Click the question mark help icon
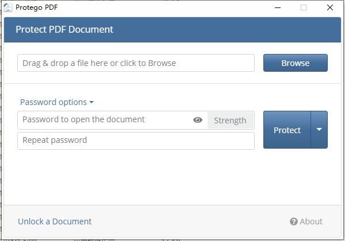The width and height of the screenshot is (345, 241). click(294, 221)
